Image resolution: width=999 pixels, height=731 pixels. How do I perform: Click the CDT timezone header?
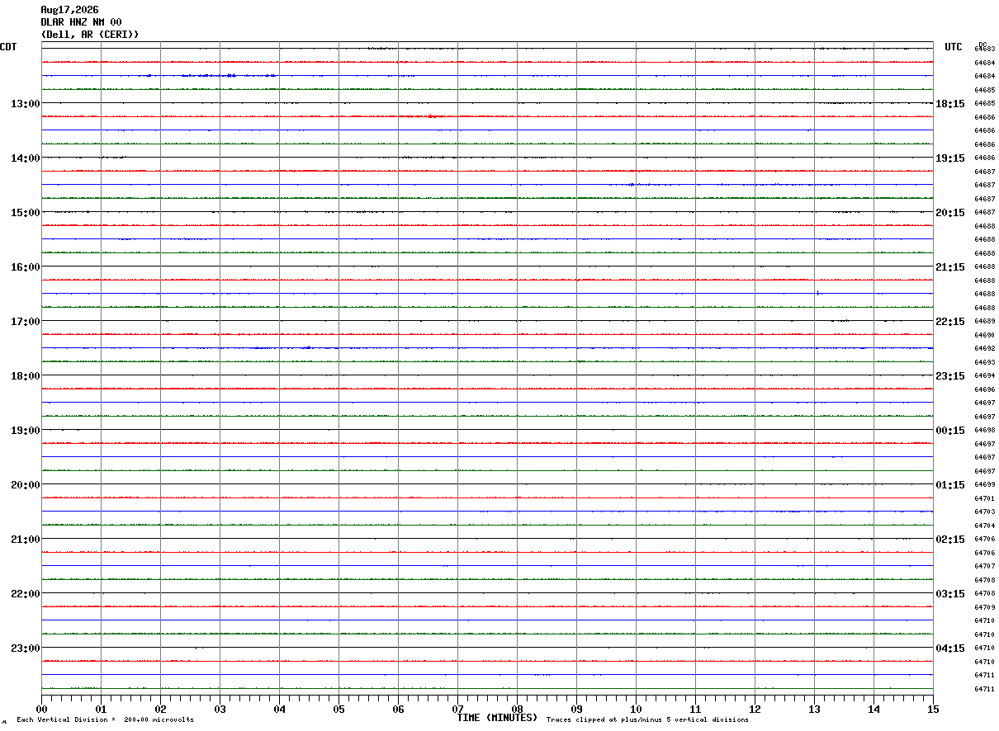8,47
